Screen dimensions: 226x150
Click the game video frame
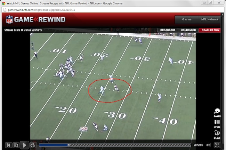(x=113, y=86)
